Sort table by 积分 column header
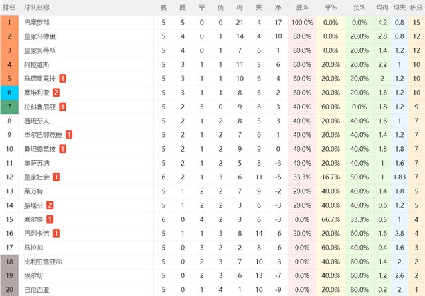This screenshot has width=425, height=296. [416, 7]
